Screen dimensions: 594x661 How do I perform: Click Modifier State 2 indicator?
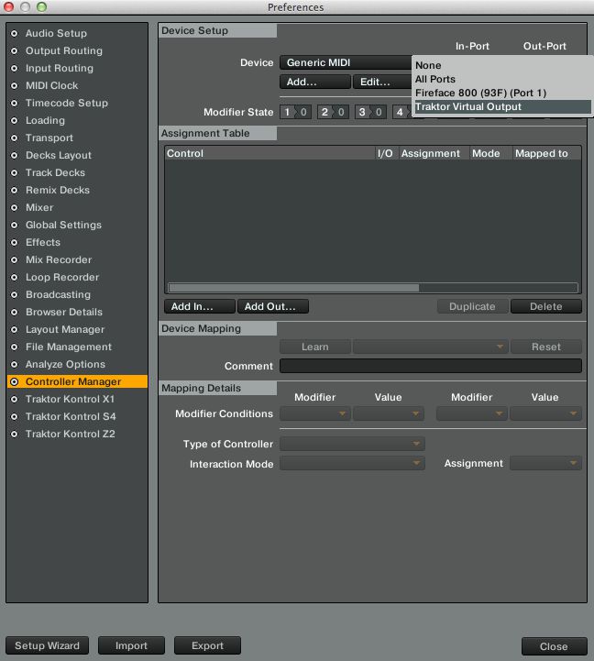[333, 112]
